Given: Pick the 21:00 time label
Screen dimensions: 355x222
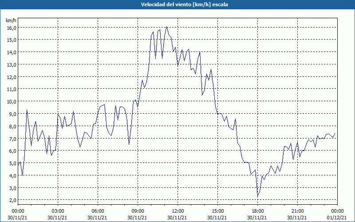Looking at the screenshot, I should 297,211.
